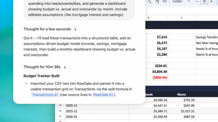Select column C header
The image size is (218, 122).
tap(182, 18)
